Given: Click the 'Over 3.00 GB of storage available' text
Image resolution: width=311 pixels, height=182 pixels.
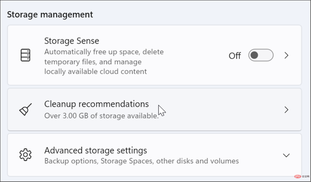Looking at the screenshot, I should pos(101,116).
